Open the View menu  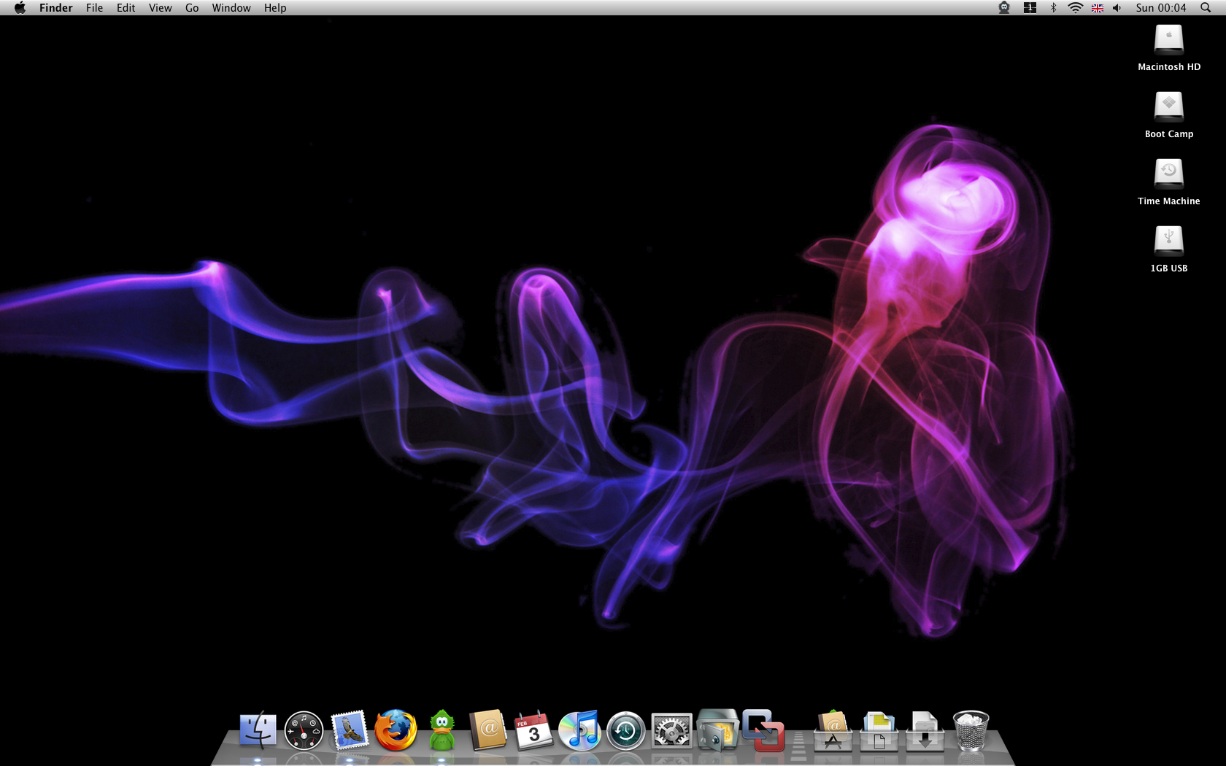160,7
